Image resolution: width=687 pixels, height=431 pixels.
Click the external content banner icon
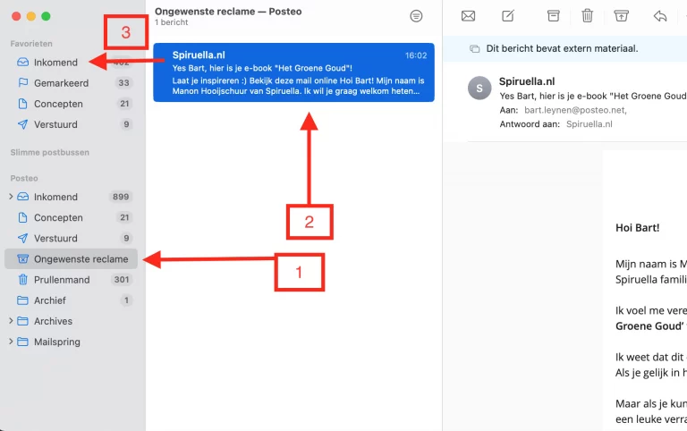point(474,48)
